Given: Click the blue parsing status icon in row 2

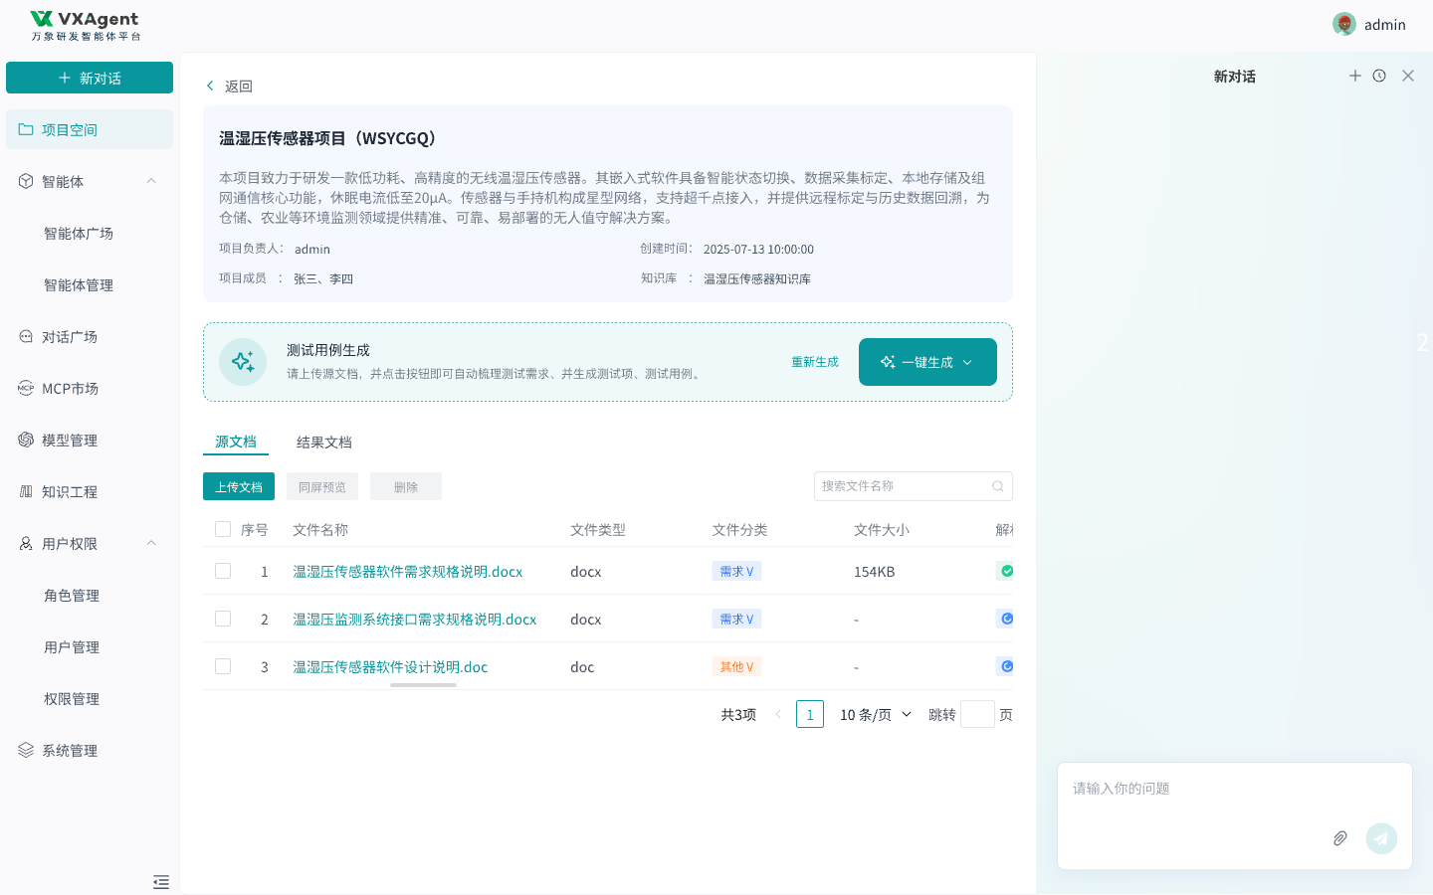Looking at the screenshot, I should point(1007,619).
